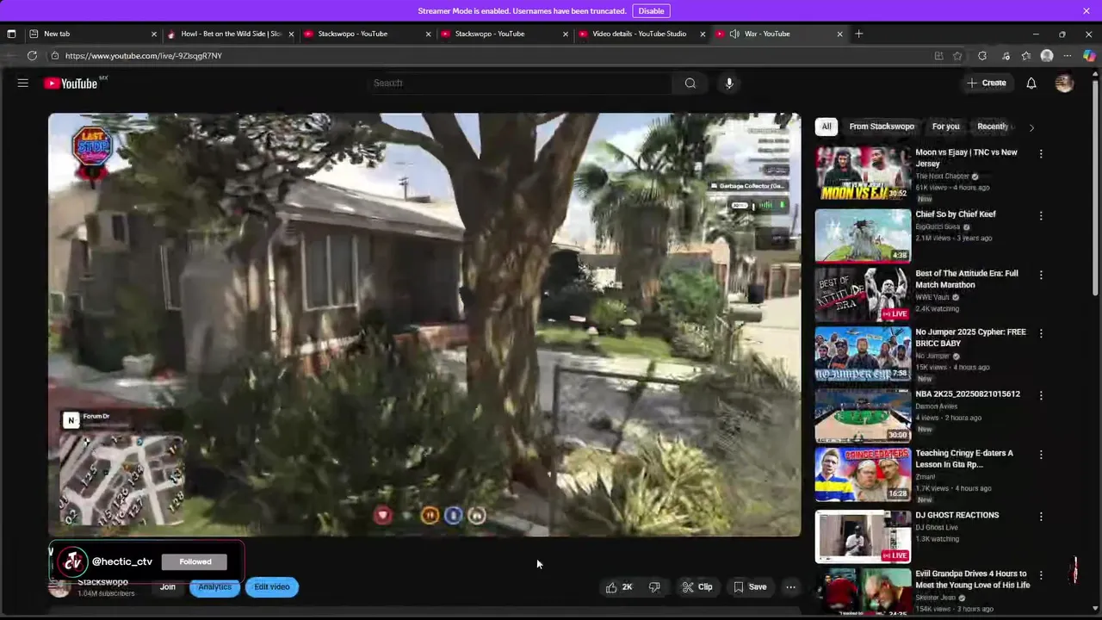Close the New tab browser tab

click(154, 34)
